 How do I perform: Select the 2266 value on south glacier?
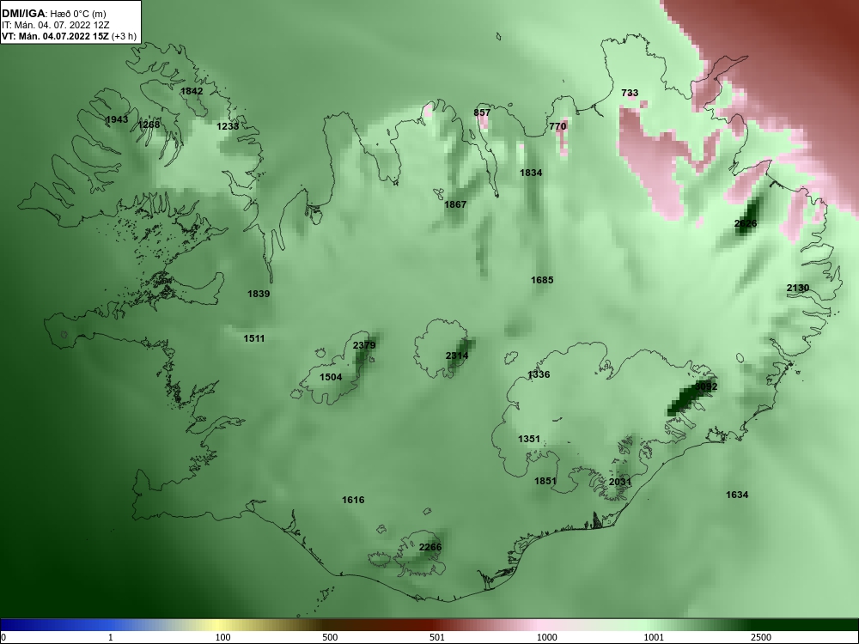430,547
